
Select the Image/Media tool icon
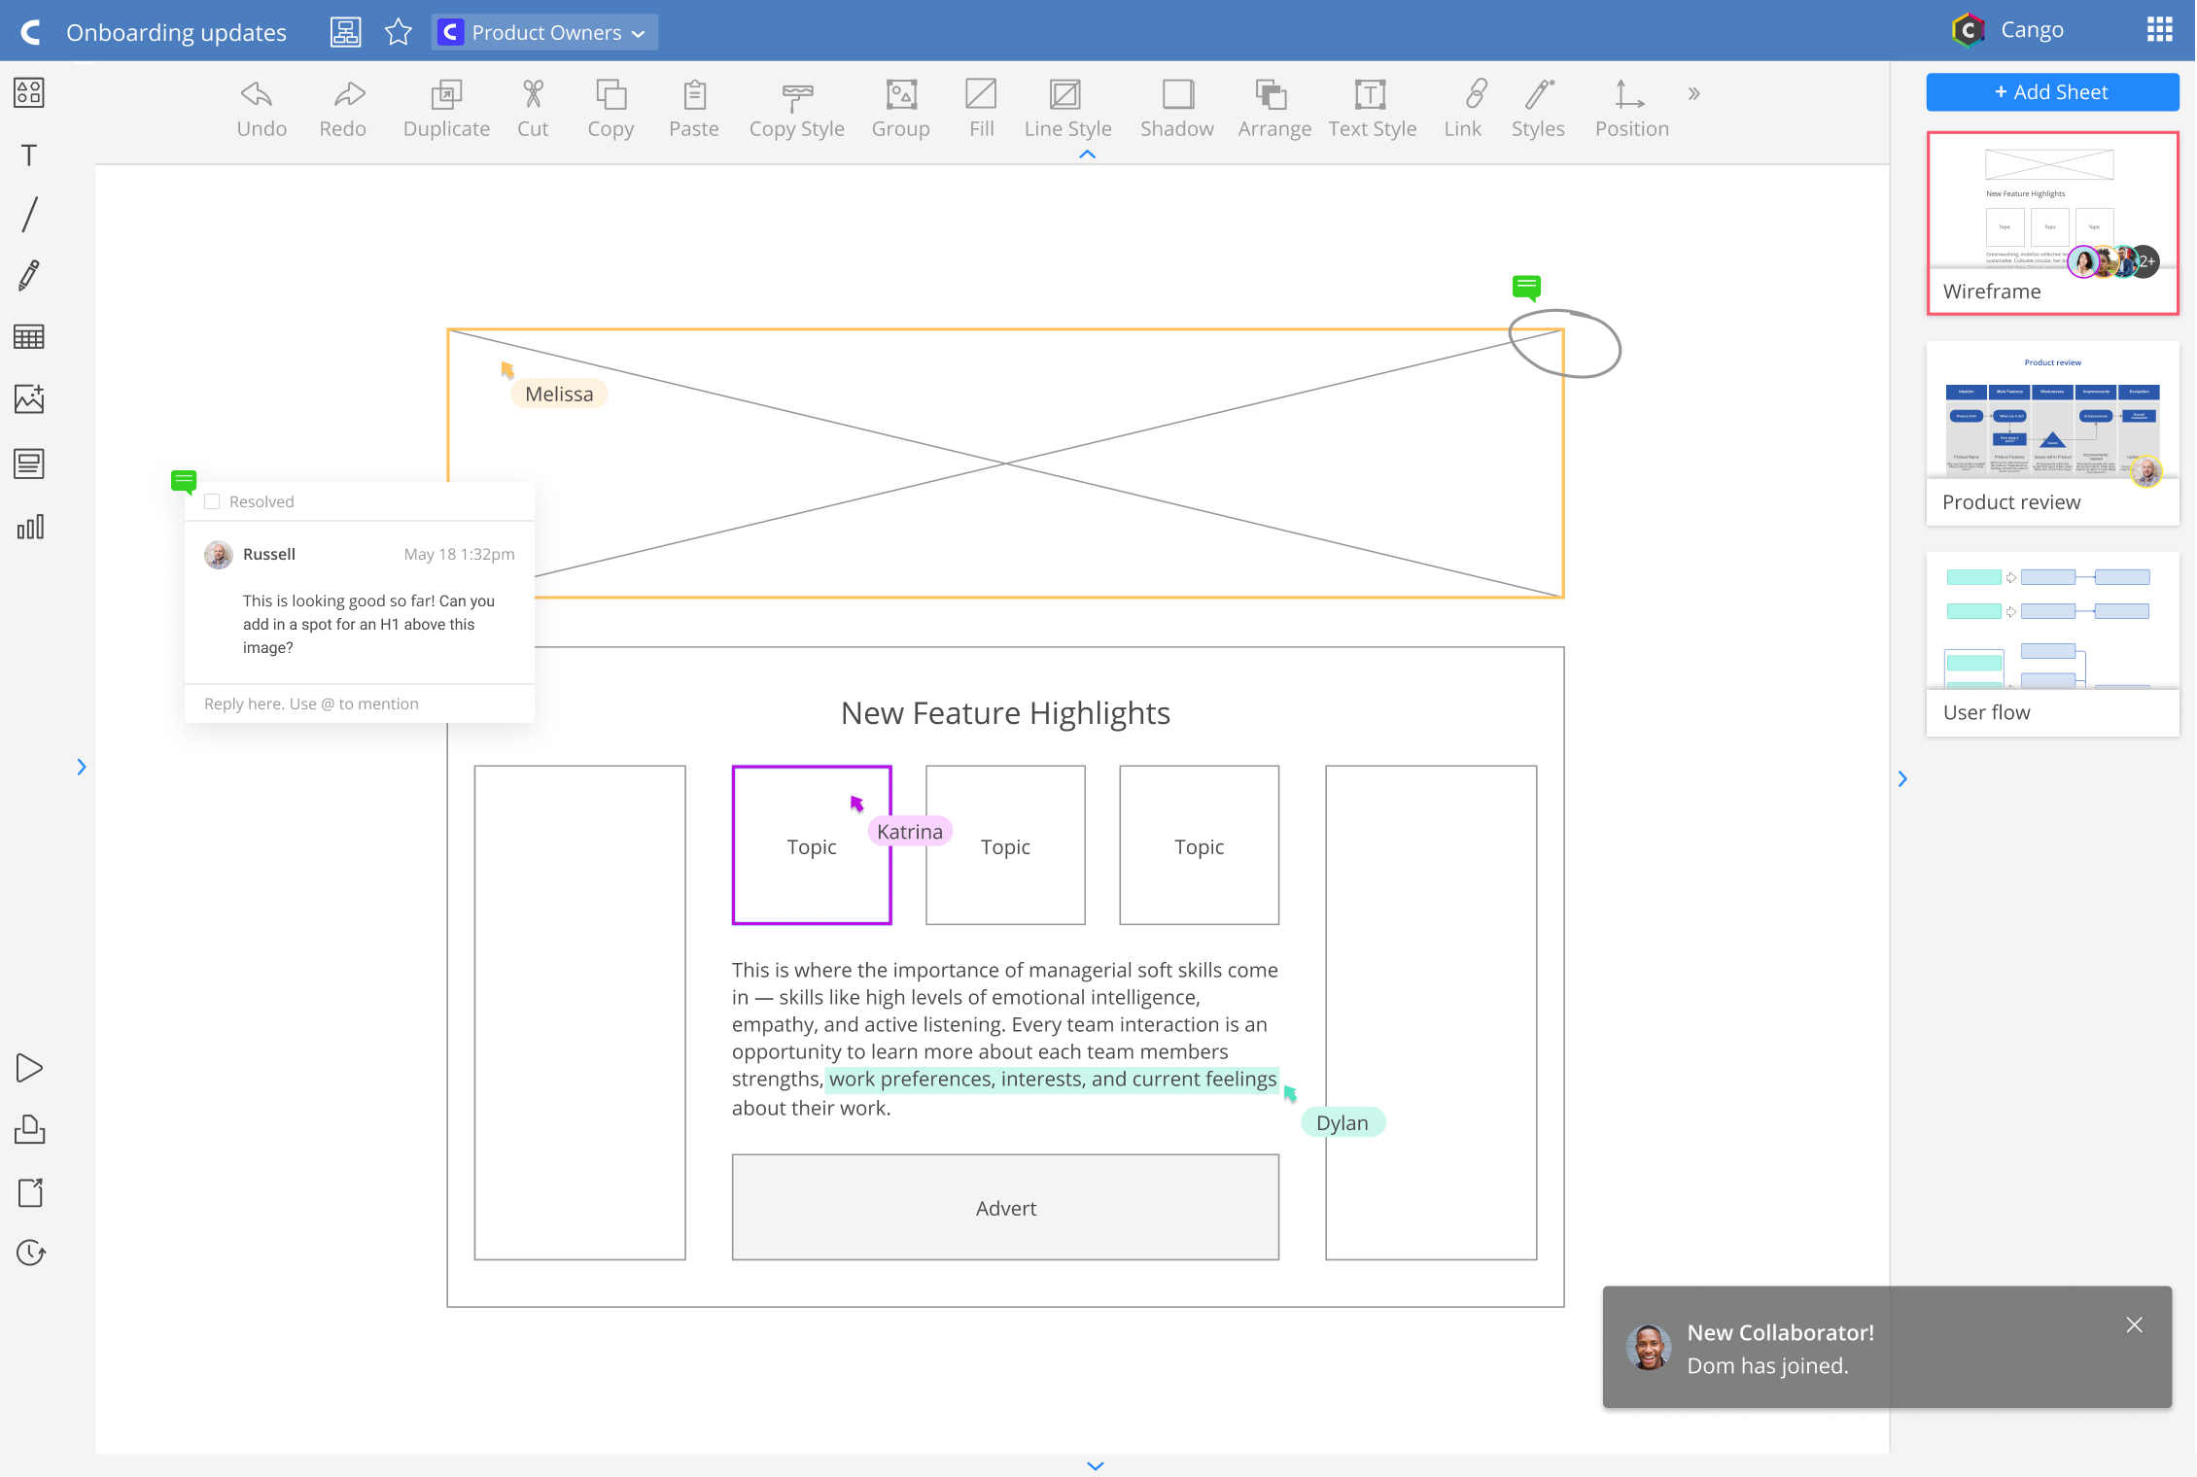[x=28, y=400]
